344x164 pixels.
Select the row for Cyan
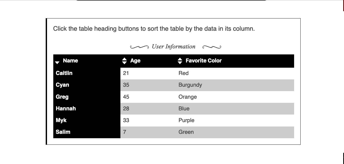coord(62,85)
